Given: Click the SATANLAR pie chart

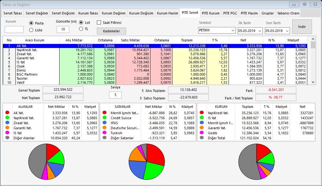Looking at the screenshot, I should tap(147, 162).
